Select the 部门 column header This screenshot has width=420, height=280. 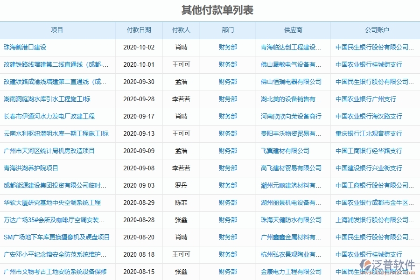click(227, 29)
